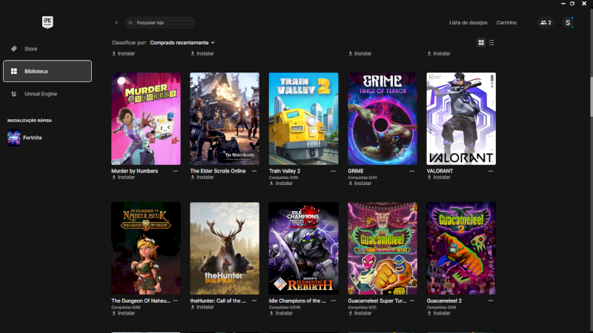Minimize the Epic Games window
Screen dimensions: 593x333
tap(563, 4)
